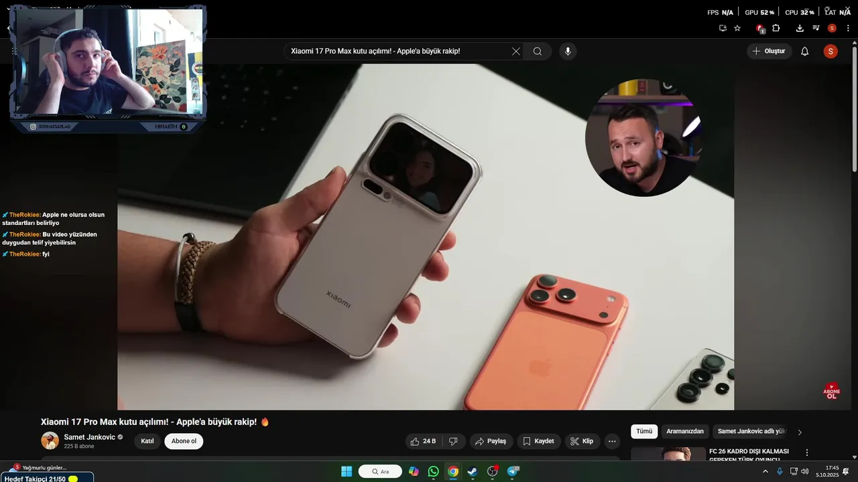Image resolution: width=858 pixels, height=482 pixels.
Task: Show hidden system tray icons
Action: tap(765, 471)
